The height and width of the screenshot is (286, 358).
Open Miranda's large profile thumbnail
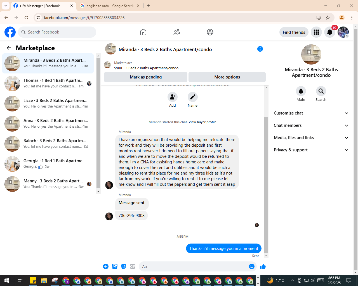point(311,54)
